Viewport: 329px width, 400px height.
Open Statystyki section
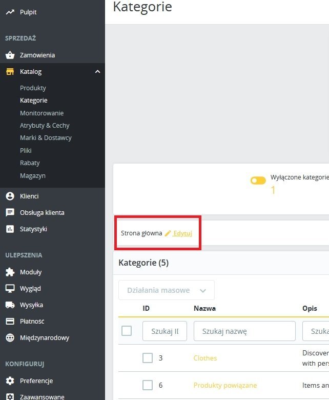(33, 229)
